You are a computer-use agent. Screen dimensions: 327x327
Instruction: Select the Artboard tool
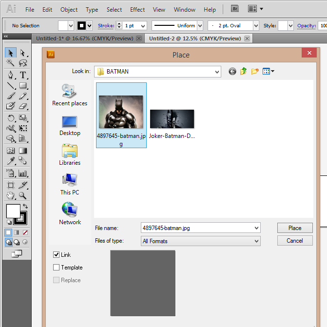tap(11, 185)
